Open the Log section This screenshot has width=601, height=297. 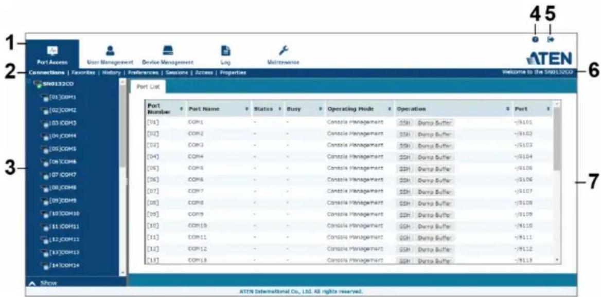225,54
